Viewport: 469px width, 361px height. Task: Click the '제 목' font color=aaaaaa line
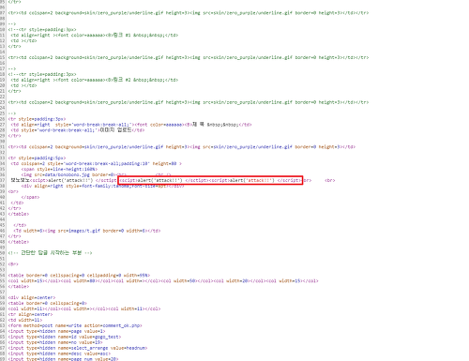pos(131,125)
